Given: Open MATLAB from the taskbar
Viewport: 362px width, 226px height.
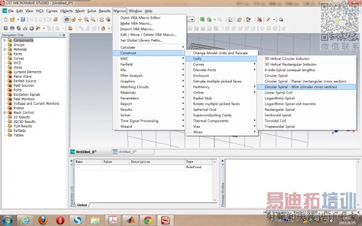Looking at the screenshot, I should point(130,221).
